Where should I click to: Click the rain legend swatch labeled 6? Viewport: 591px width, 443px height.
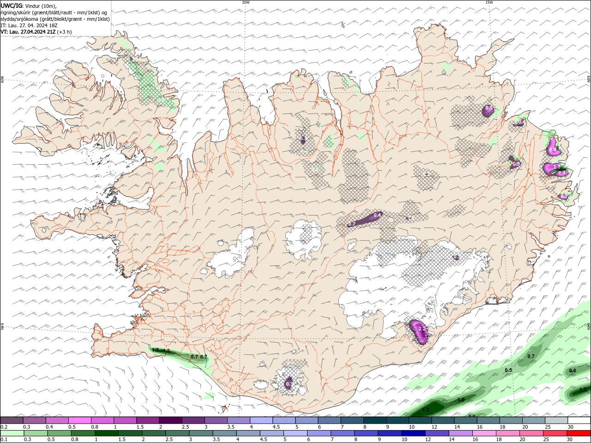[x=318, y=433]
